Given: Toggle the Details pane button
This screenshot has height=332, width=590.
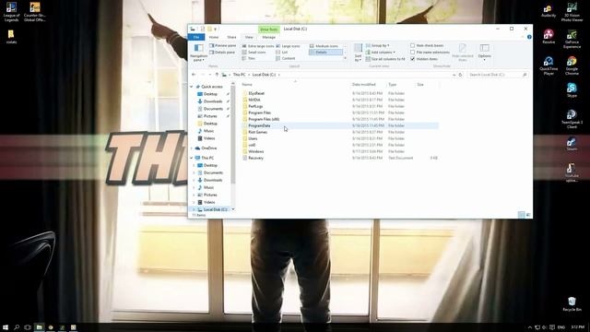Looking at the screenshot, I should 222,53.
